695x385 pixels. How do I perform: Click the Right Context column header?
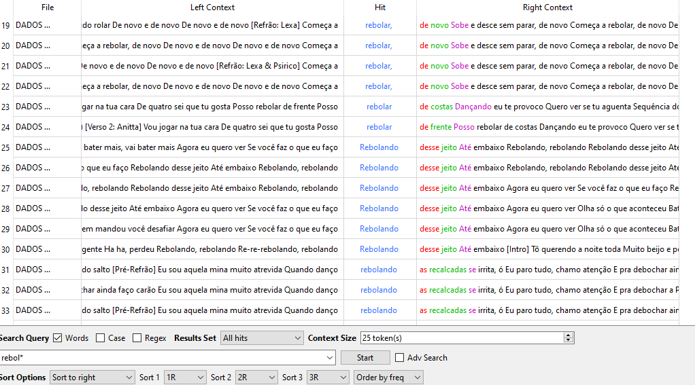(547, 7)
